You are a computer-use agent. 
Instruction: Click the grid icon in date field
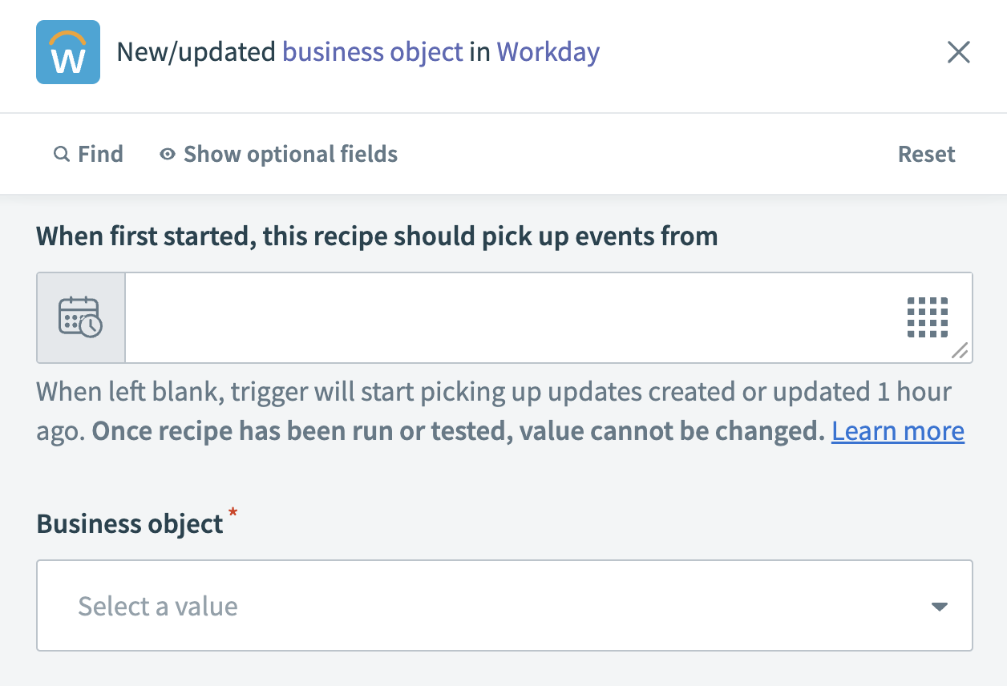(x=927, y=317)
